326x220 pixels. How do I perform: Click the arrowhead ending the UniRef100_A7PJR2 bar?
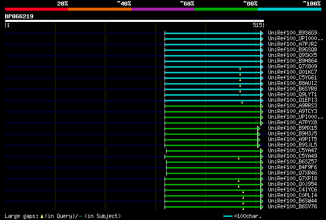[x=262, y=44]
